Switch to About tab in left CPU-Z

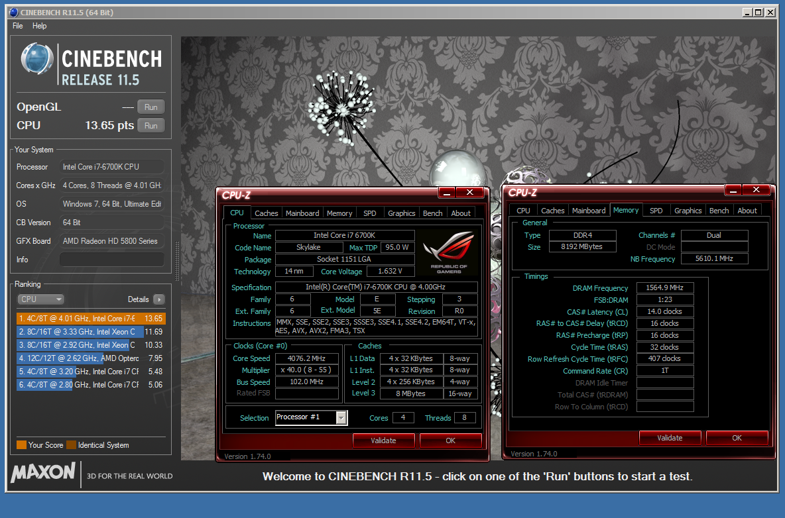point(461,213)
